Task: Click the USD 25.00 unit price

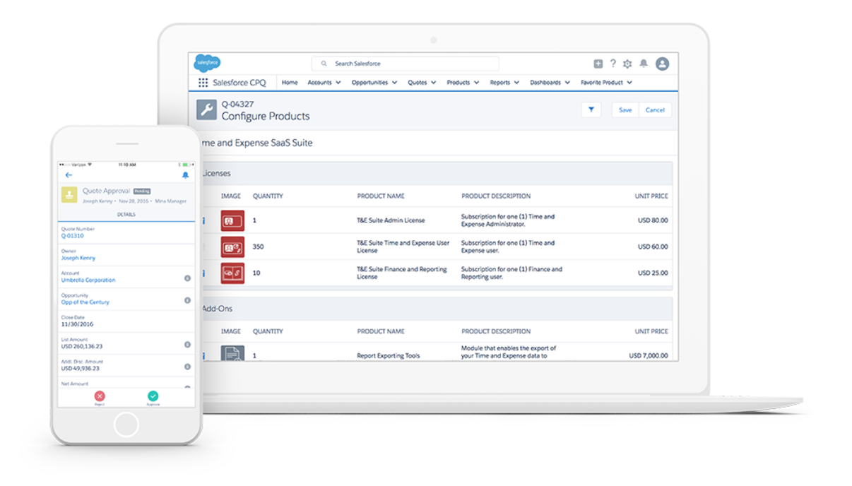Action: point(653,273)
